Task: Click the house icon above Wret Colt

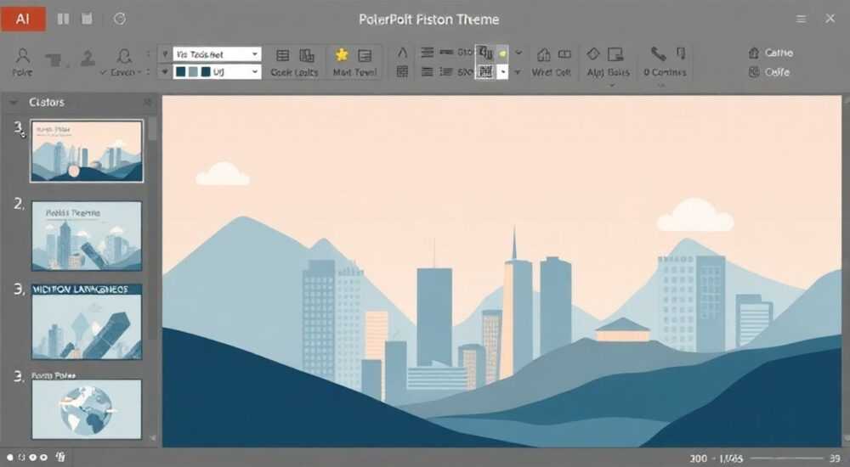Action: [543, 54]
